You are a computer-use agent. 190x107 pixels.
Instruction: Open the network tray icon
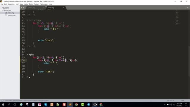174,104
